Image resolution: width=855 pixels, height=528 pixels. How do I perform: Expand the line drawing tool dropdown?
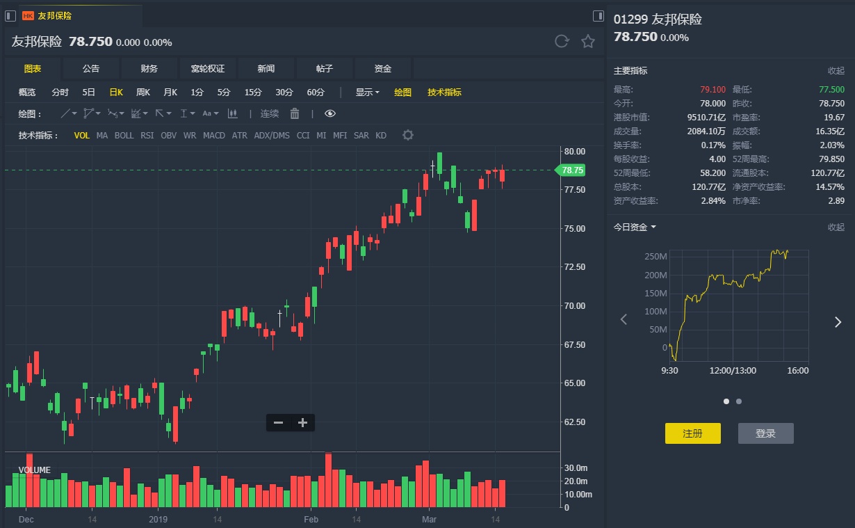68,113
